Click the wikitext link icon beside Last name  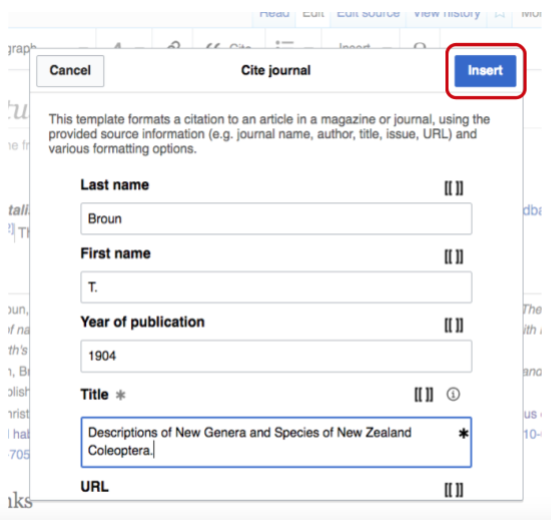pos(453,187)
